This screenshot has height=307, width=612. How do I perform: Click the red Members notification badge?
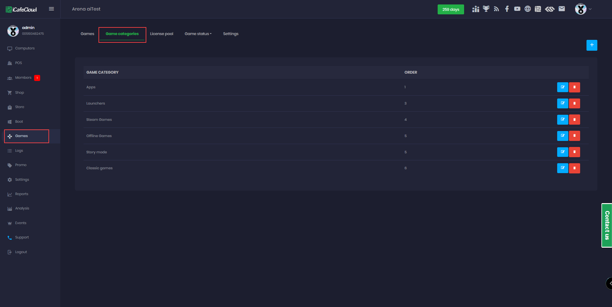[37, 78]
